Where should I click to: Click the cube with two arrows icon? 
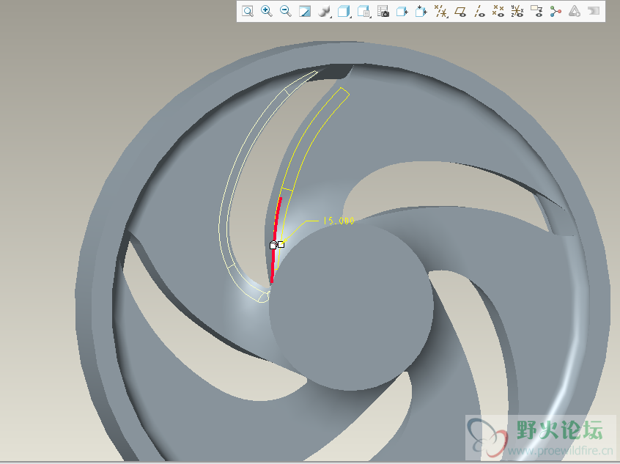tap(421, 11)
